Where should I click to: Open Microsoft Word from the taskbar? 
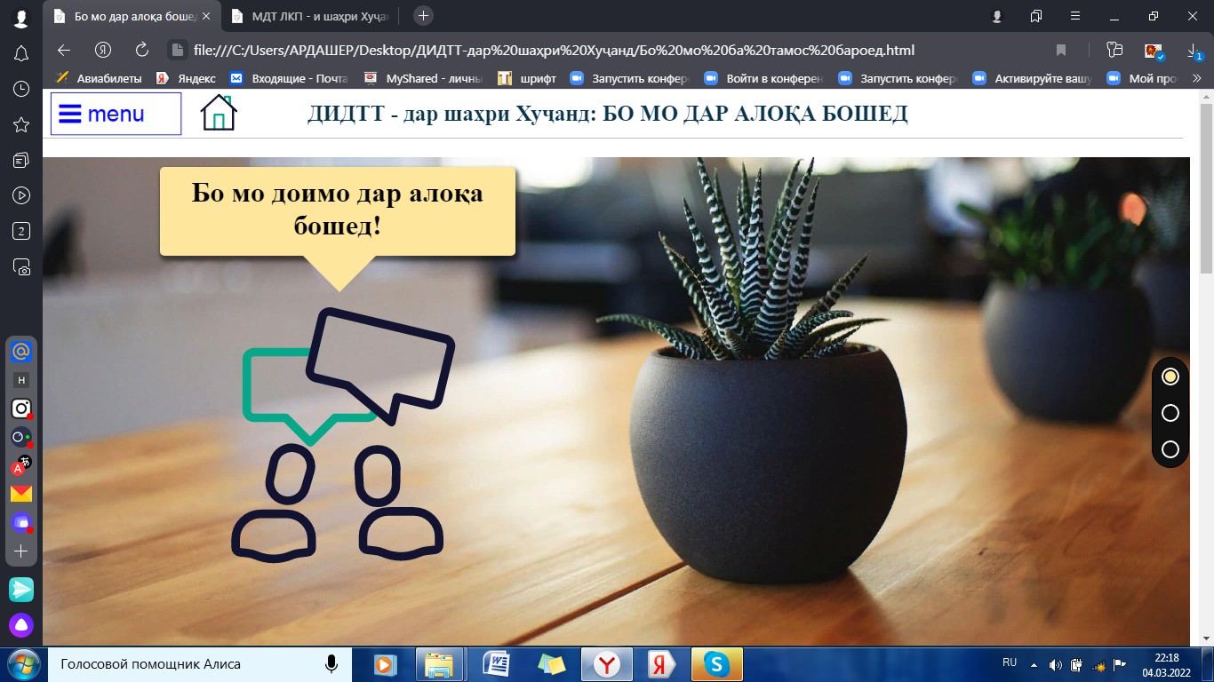click(x=496, y=664)
